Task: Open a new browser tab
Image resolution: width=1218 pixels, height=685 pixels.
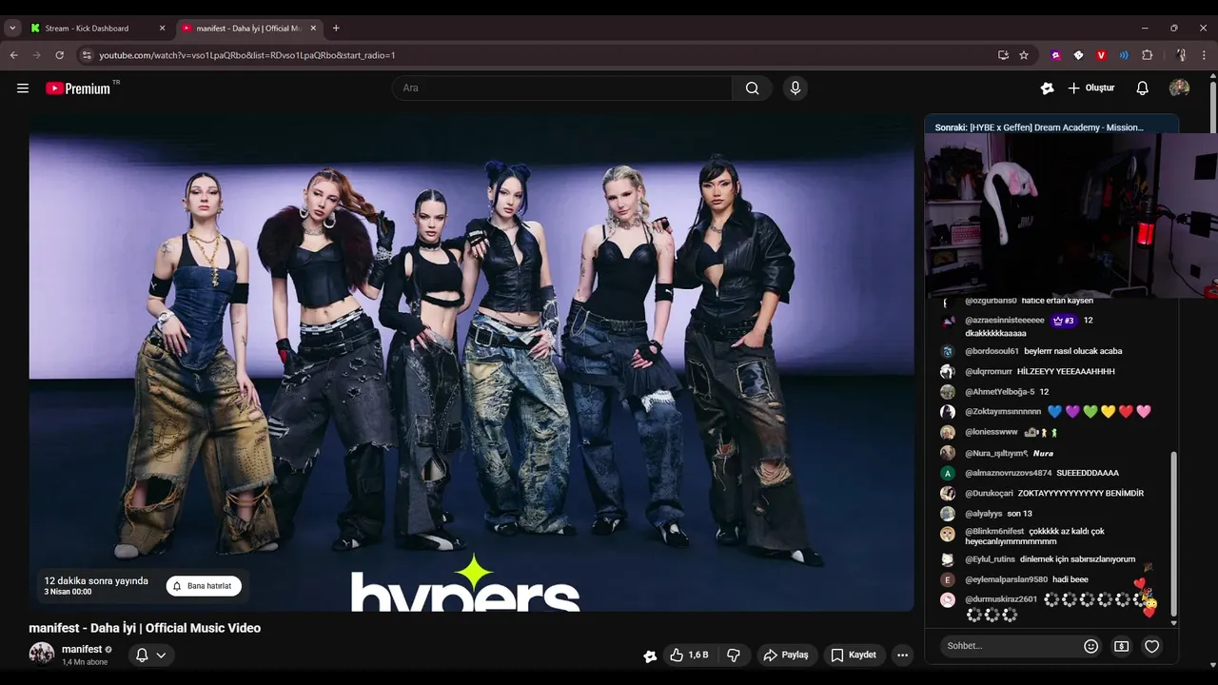Action: pyautogui.click(x=336, y=29)
